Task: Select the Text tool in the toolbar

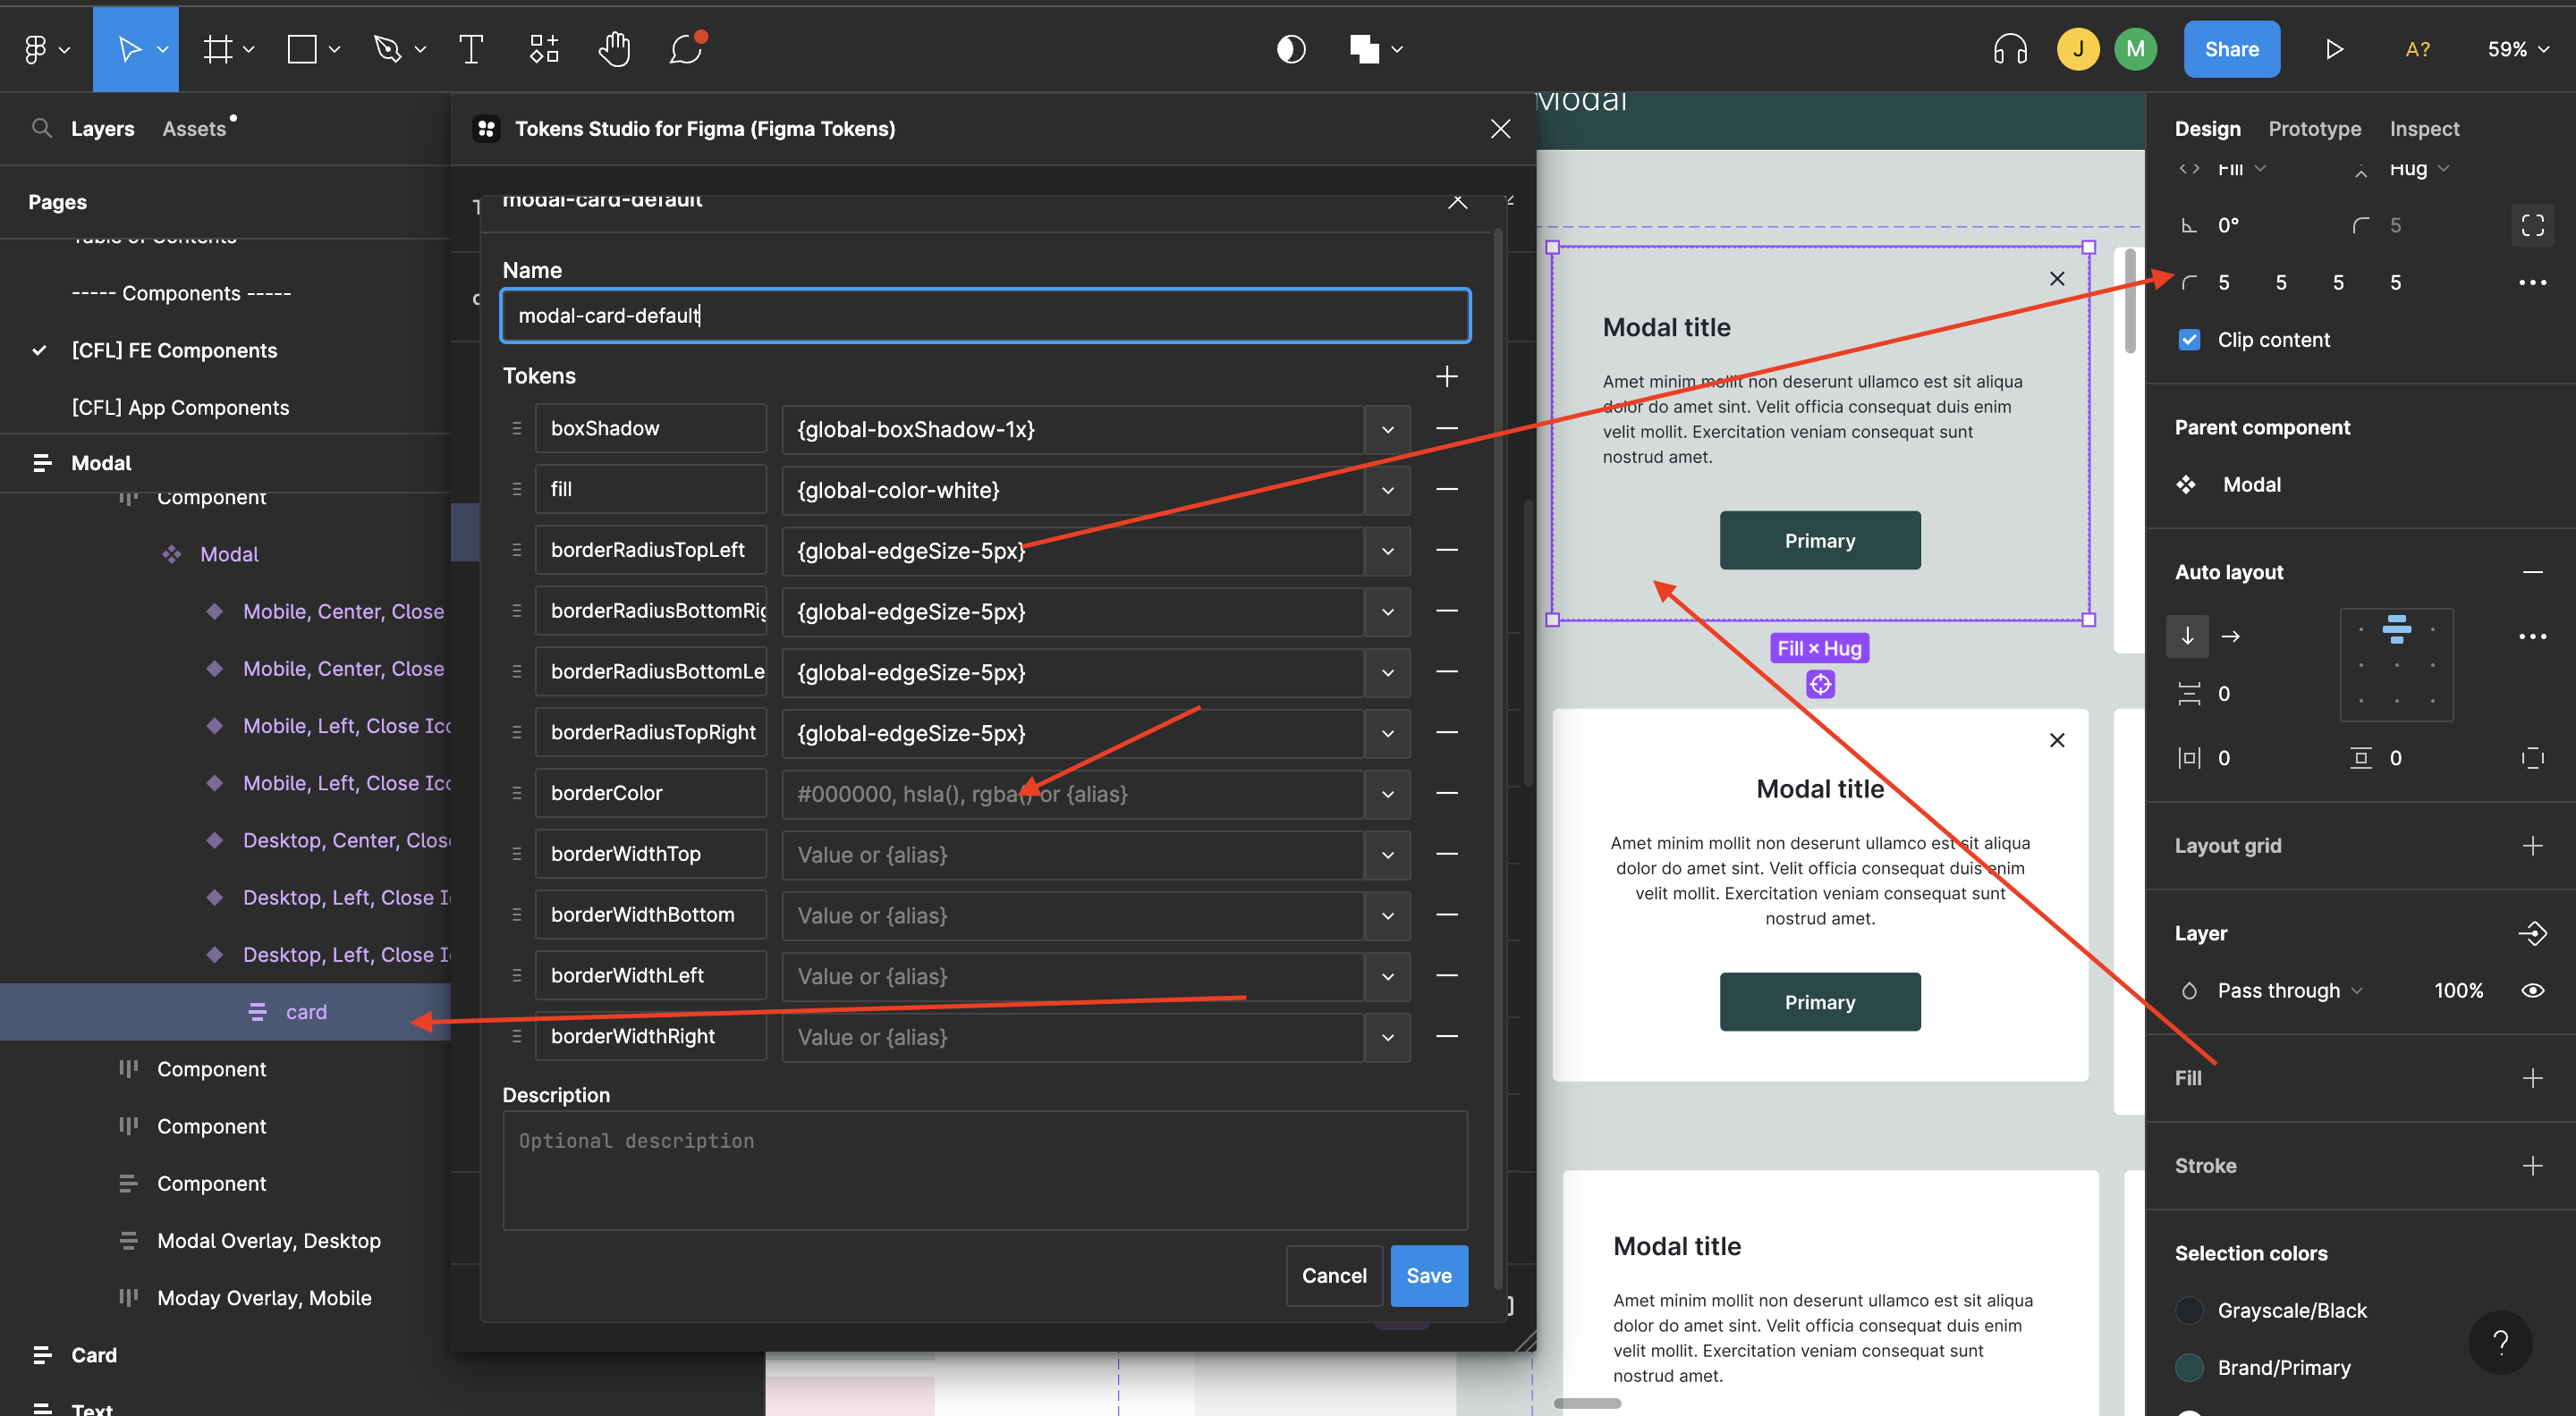Action: pos(471,48)
